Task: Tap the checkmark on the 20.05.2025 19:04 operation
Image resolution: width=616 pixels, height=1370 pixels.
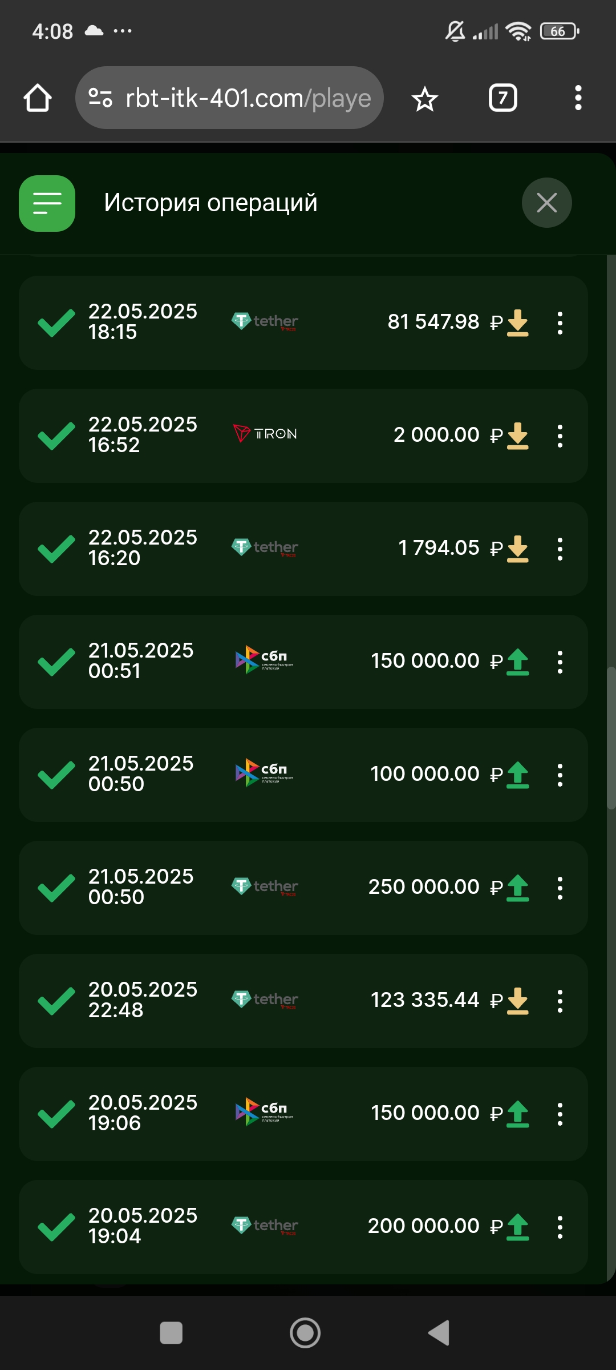Action: [x=56, y=1227]
